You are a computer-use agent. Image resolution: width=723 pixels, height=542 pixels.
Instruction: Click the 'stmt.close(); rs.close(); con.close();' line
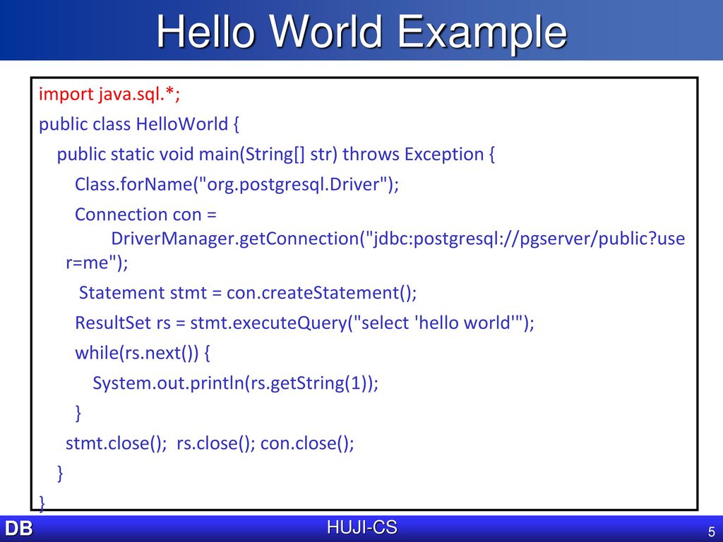click(x=210, y=443)
